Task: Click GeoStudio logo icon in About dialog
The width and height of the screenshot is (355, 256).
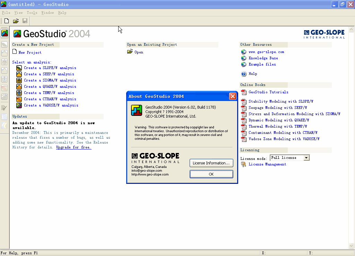Action: coord(137,110)
